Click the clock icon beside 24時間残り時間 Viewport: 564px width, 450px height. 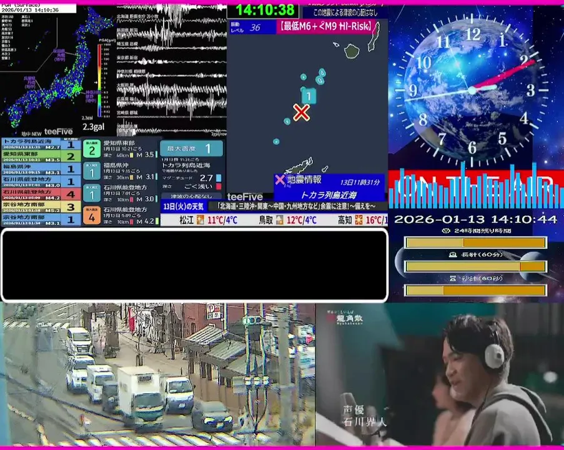click(446, 231)
